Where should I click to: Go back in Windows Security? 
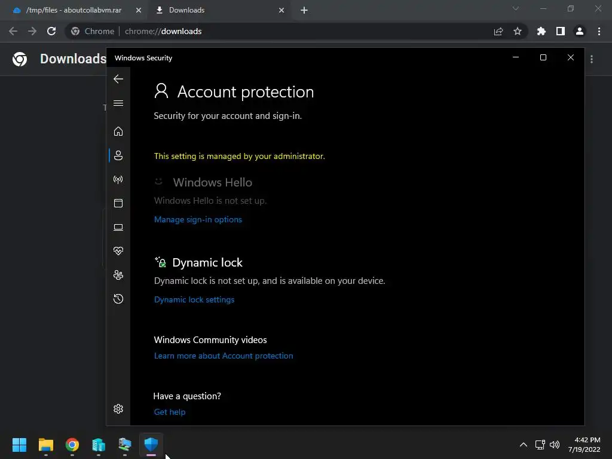click(118, 79)
